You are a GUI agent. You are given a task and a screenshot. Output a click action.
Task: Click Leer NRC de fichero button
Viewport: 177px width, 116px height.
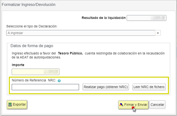coord(149,87)
